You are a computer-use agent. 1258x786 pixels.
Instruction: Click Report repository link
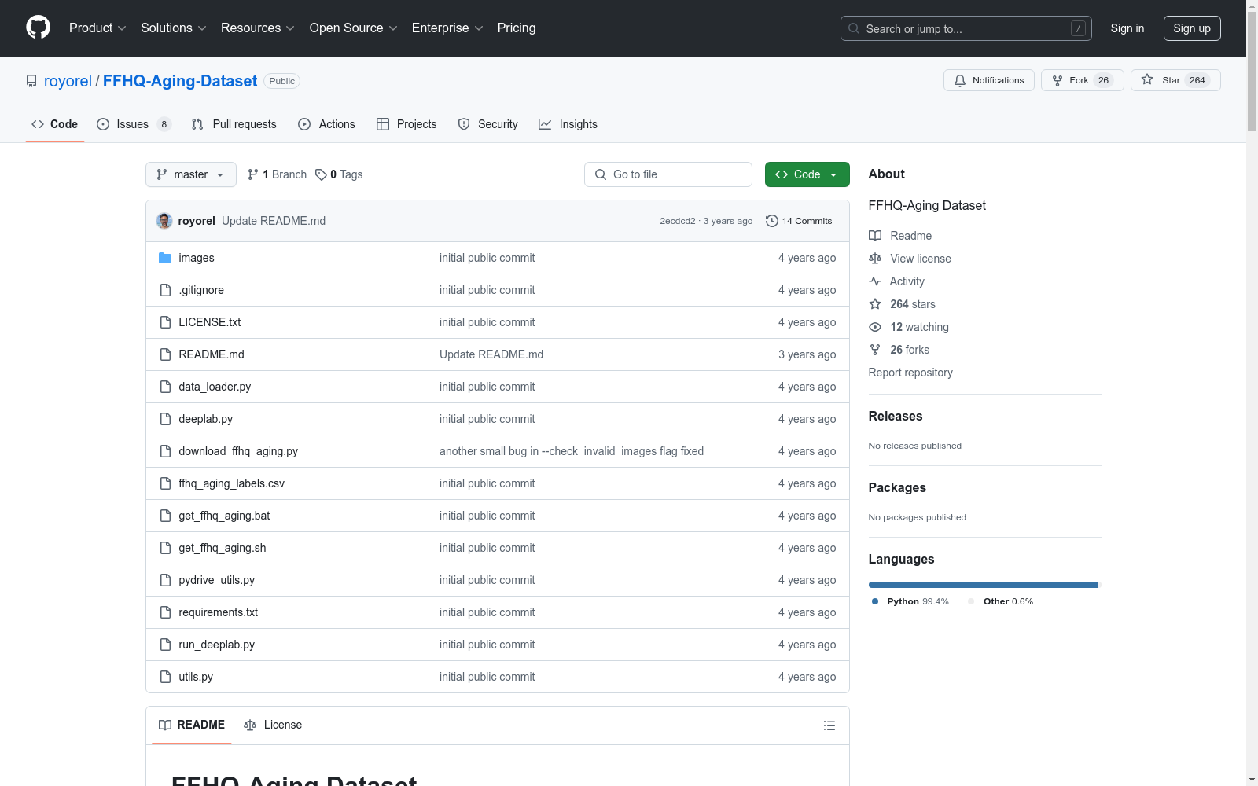point(910,373)
